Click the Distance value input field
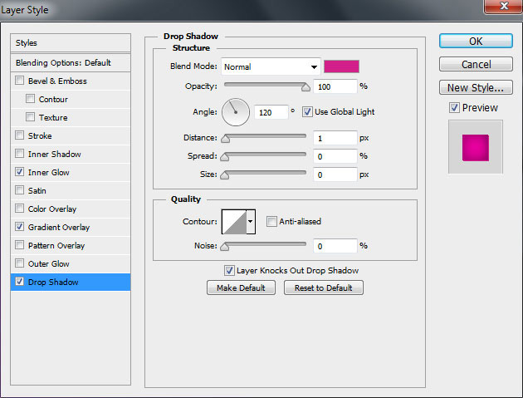This screenshot has height=398, width=523. tap(335, 138)
